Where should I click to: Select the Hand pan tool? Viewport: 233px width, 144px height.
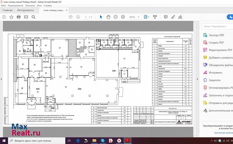click(x=108, y=17)
